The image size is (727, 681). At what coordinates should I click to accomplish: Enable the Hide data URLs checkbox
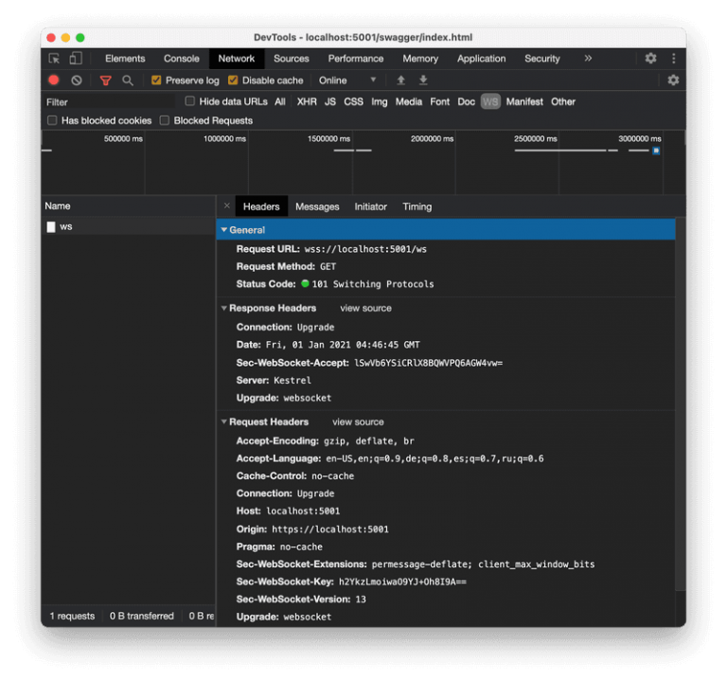190,101
